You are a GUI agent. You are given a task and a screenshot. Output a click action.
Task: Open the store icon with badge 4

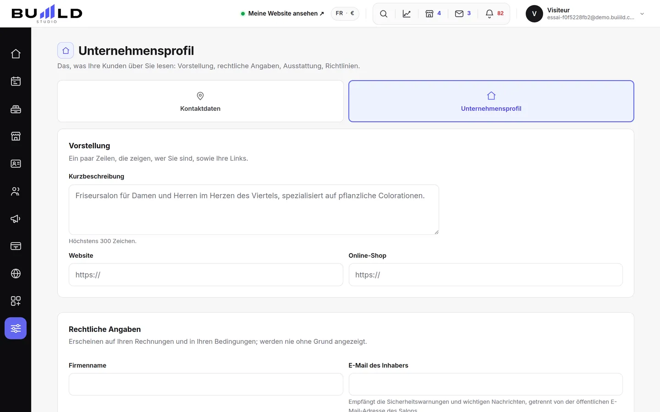click(433, 14)
